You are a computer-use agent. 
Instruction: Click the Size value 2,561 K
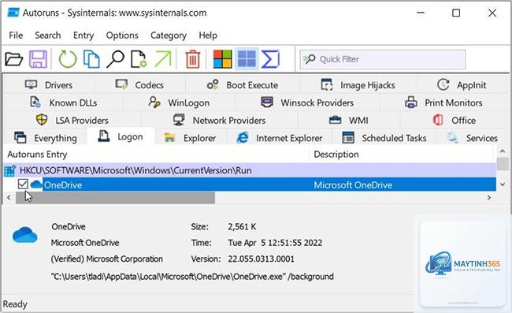pos(242,226)
